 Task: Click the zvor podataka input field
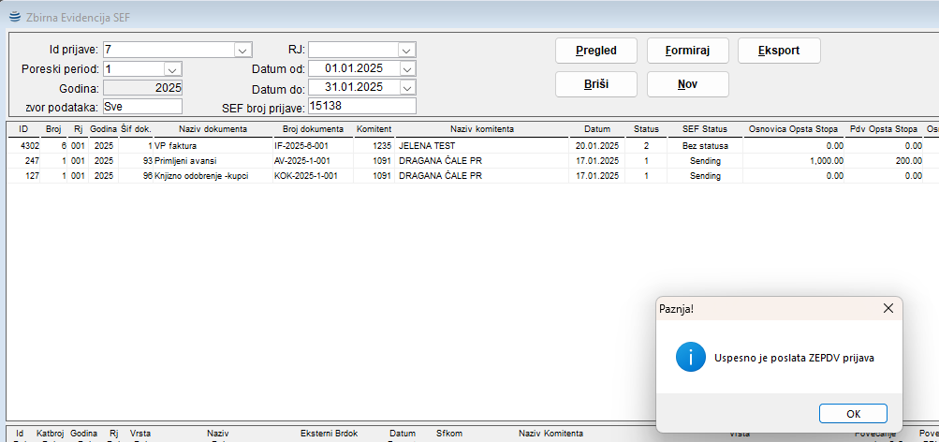click(x=141, y=107)
